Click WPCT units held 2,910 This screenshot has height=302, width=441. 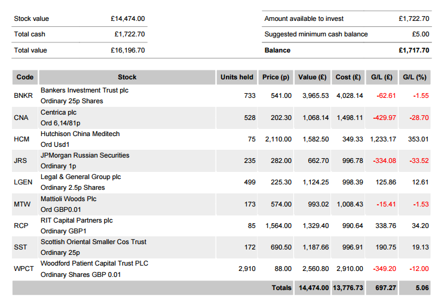point(247,269)
